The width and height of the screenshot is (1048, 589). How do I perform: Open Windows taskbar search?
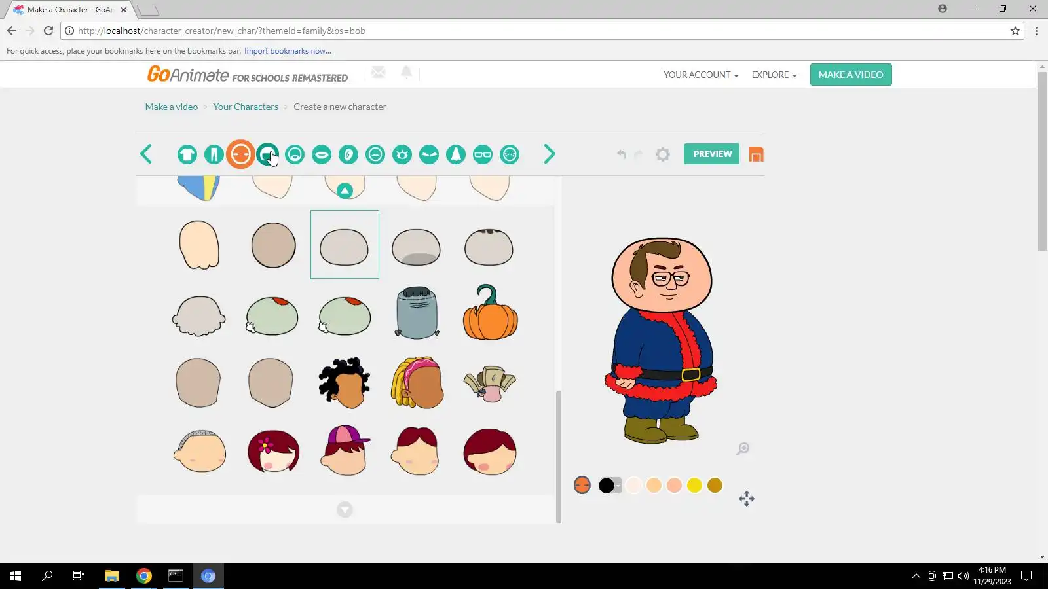(47, 576)
